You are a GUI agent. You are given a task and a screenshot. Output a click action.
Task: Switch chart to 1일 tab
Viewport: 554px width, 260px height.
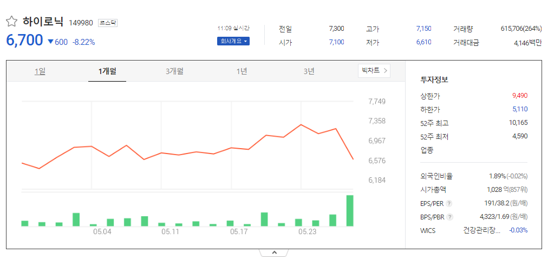point(40,71)
